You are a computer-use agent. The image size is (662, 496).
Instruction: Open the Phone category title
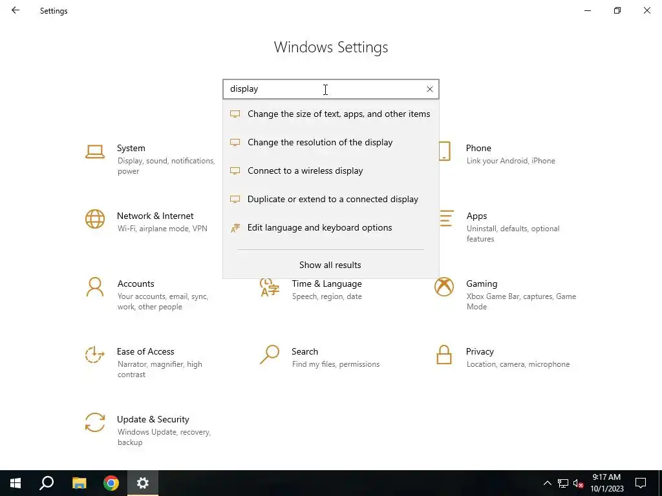coord(478,148)
